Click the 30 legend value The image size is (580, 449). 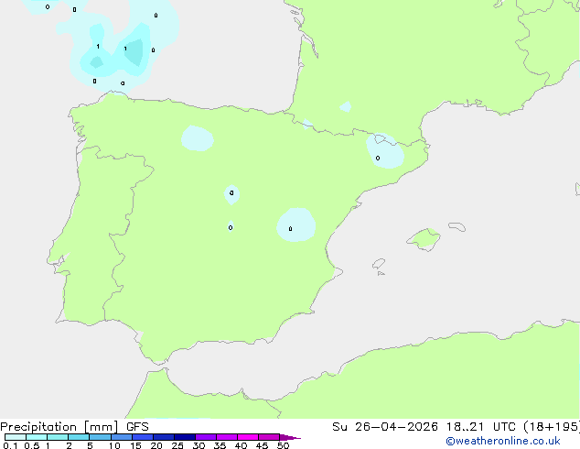coord(199,445)
